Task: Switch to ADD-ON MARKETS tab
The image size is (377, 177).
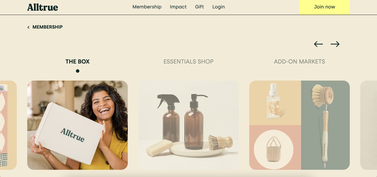Action: tap(300, 62)
